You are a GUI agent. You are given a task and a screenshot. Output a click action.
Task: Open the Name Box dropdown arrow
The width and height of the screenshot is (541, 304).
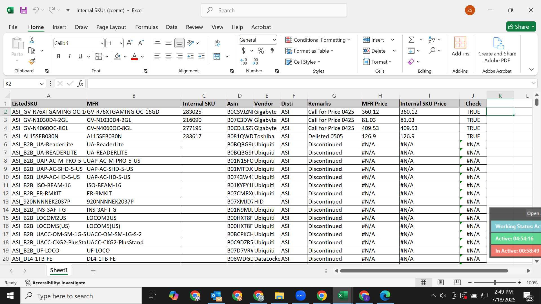click(42, 84)
